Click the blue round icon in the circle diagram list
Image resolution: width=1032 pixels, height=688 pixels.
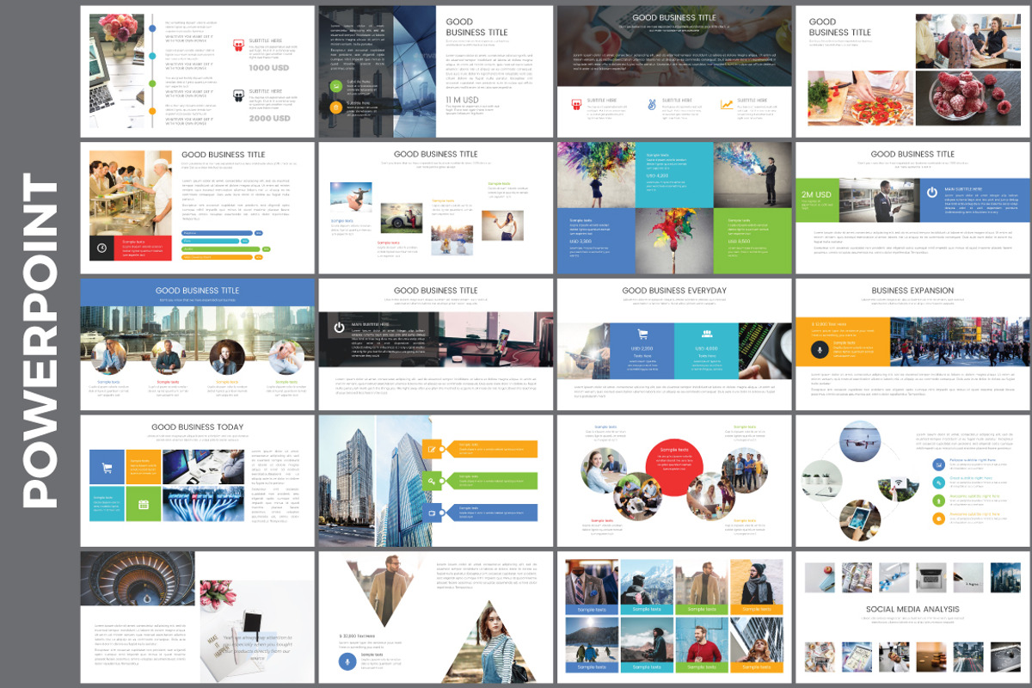click(937, 464)
